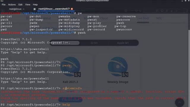Screen dimensions: 190x107
Task: Click the 'pw-midirecord' completion entry
Action: [x=71, y=29]
